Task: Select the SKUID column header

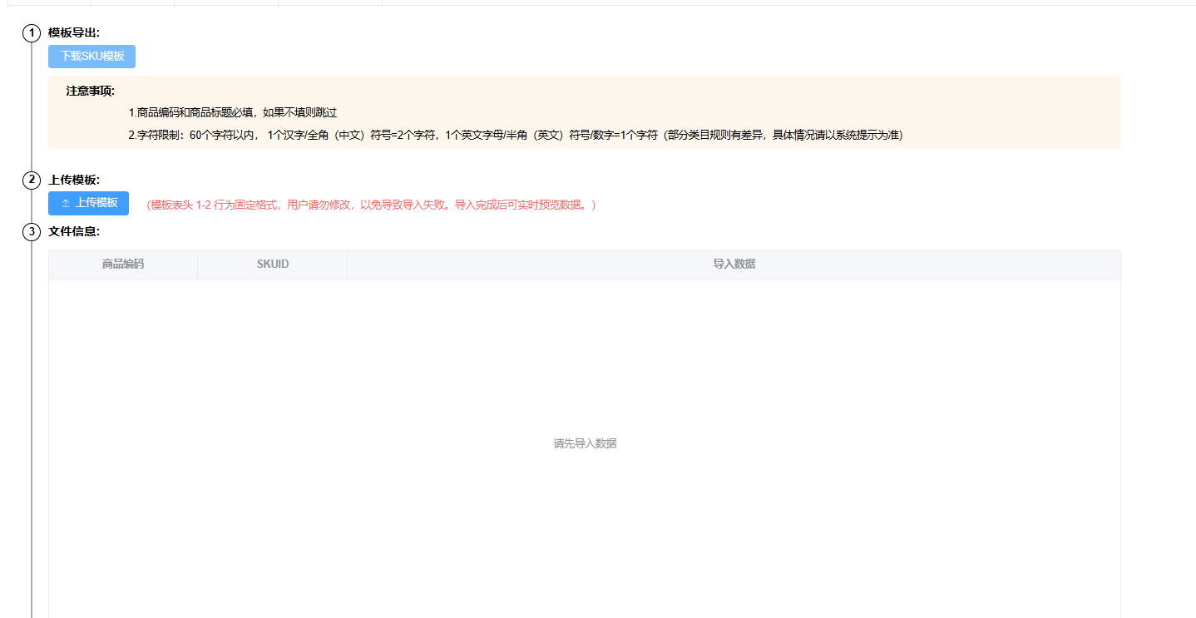Action: click(x=273, y=265)
